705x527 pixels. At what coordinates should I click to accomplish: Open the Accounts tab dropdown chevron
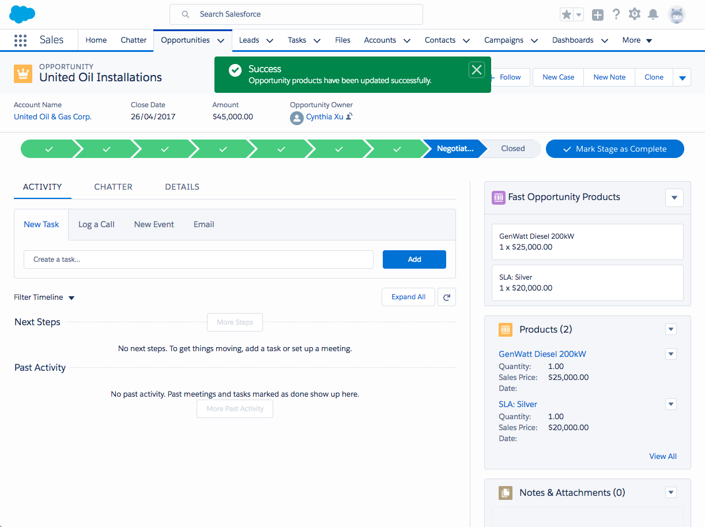click(x=407, y=41)
